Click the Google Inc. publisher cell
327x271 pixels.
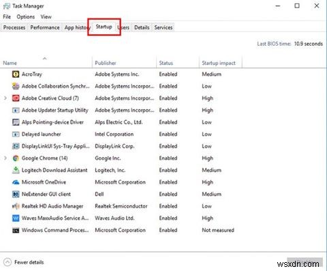[108, 158]
